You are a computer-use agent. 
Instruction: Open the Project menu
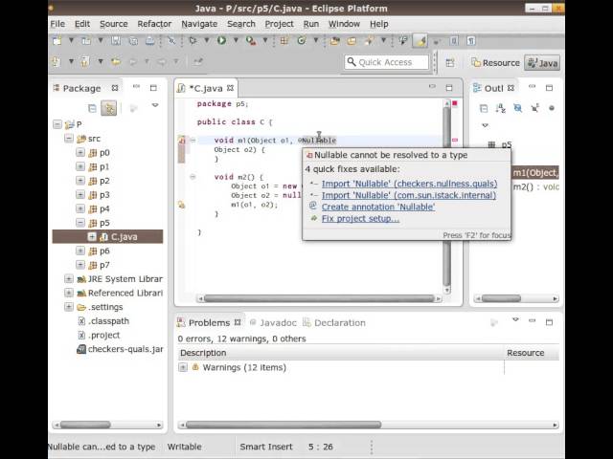pyautogui.click(x=279, y=24)
